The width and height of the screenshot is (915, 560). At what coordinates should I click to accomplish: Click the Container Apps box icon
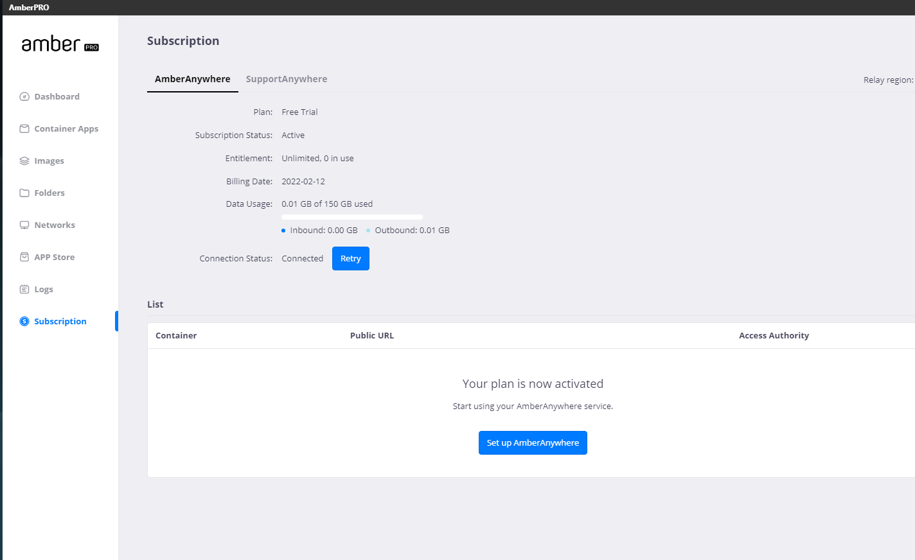pyautogui.click(x=24, y=129)
